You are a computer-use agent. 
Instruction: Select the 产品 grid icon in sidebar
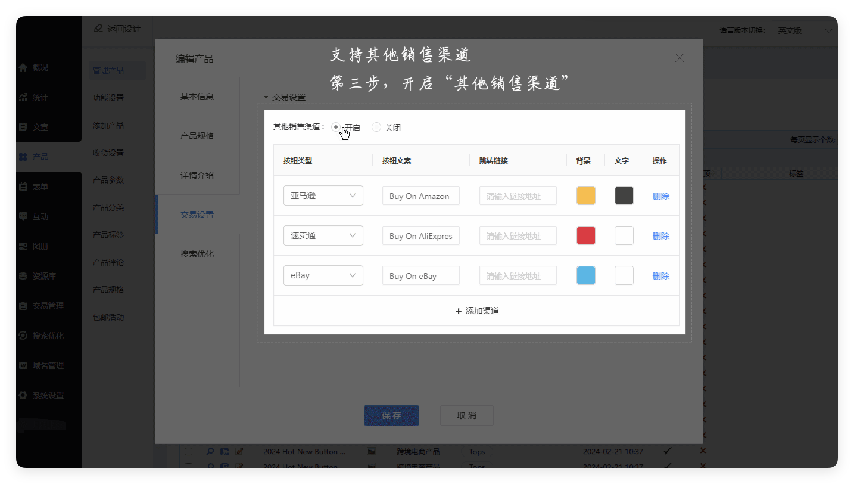pos(23,157)
